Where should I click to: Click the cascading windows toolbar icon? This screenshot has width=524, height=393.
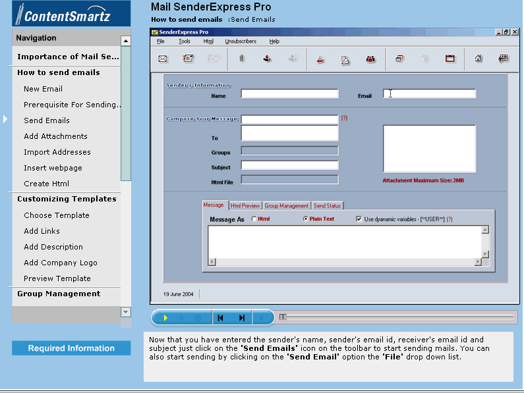399,59
